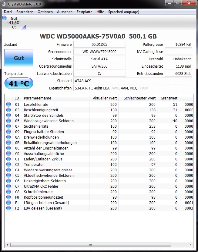Click the status orb for Anzahl der Einschaltungen
The image size is (198, 252).
coord(8,148)
